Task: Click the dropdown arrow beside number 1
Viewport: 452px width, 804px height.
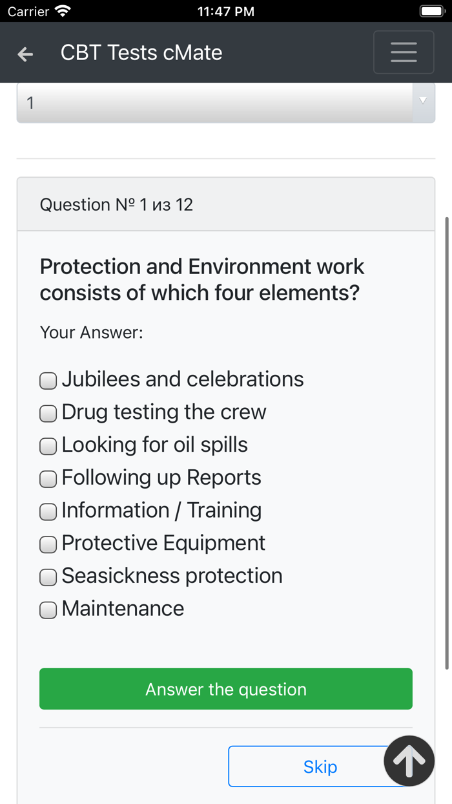Action: click(x=423, y=101)
